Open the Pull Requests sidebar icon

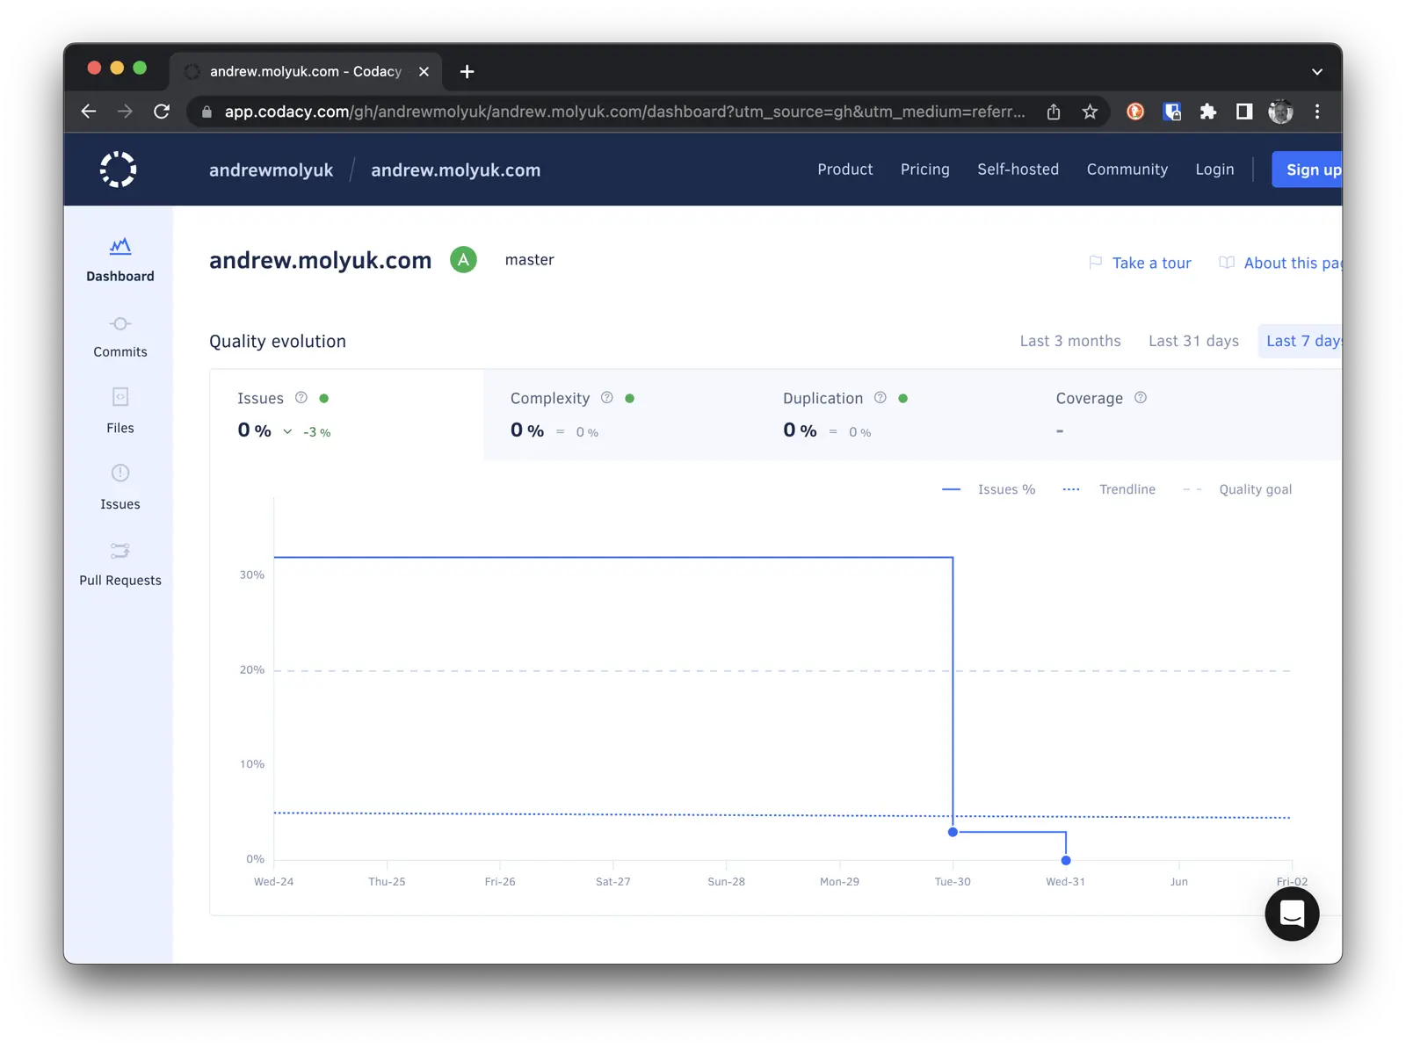click(120, 551)
